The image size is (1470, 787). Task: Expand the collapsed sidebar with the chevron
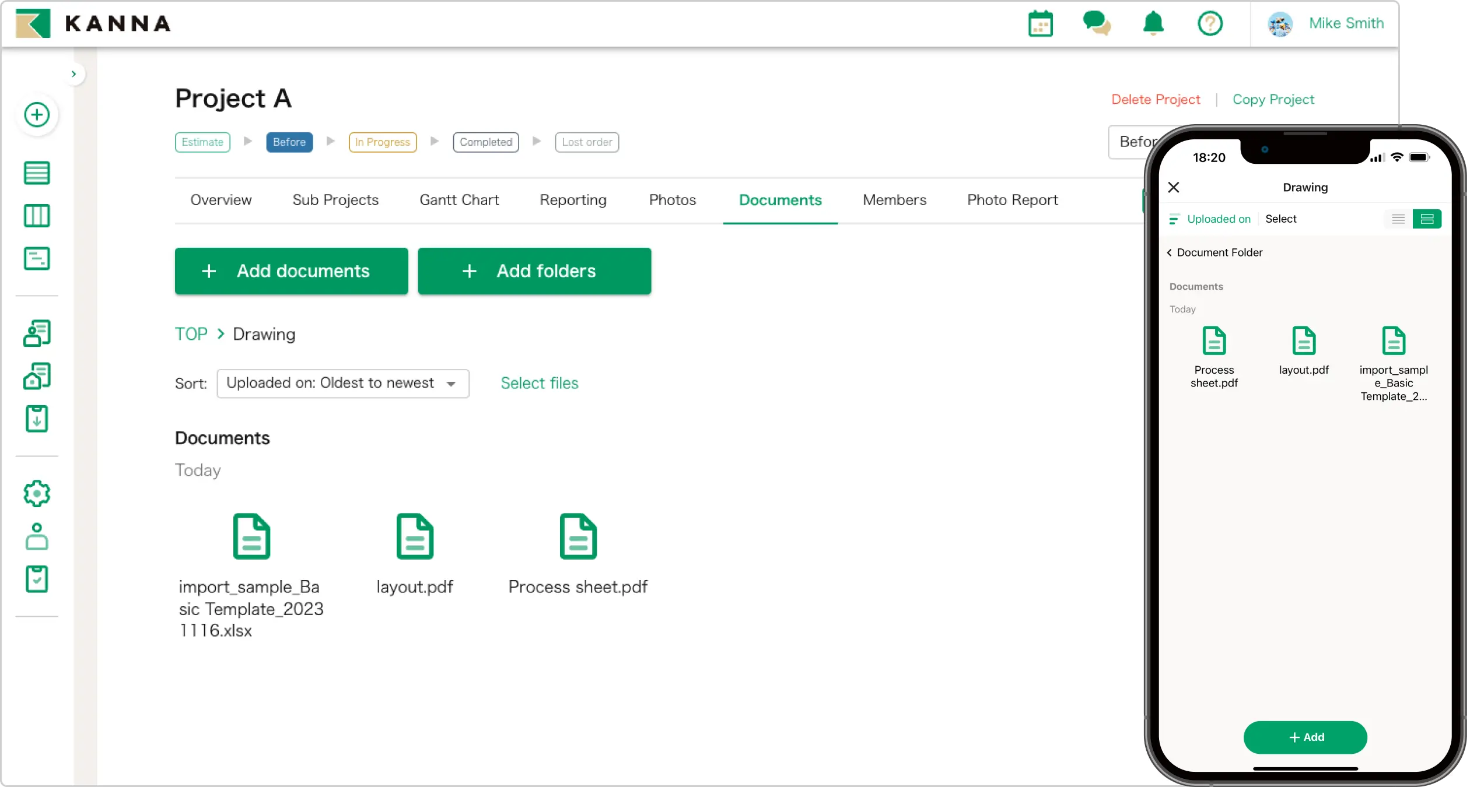[74, 73]
